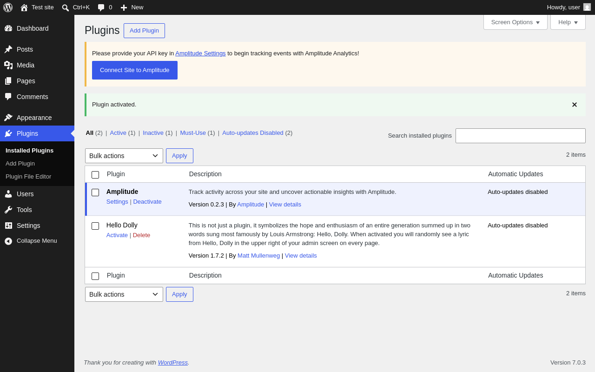Open Howdy, user account menu
Screen dimensions: 595x372
pos(569,7)
